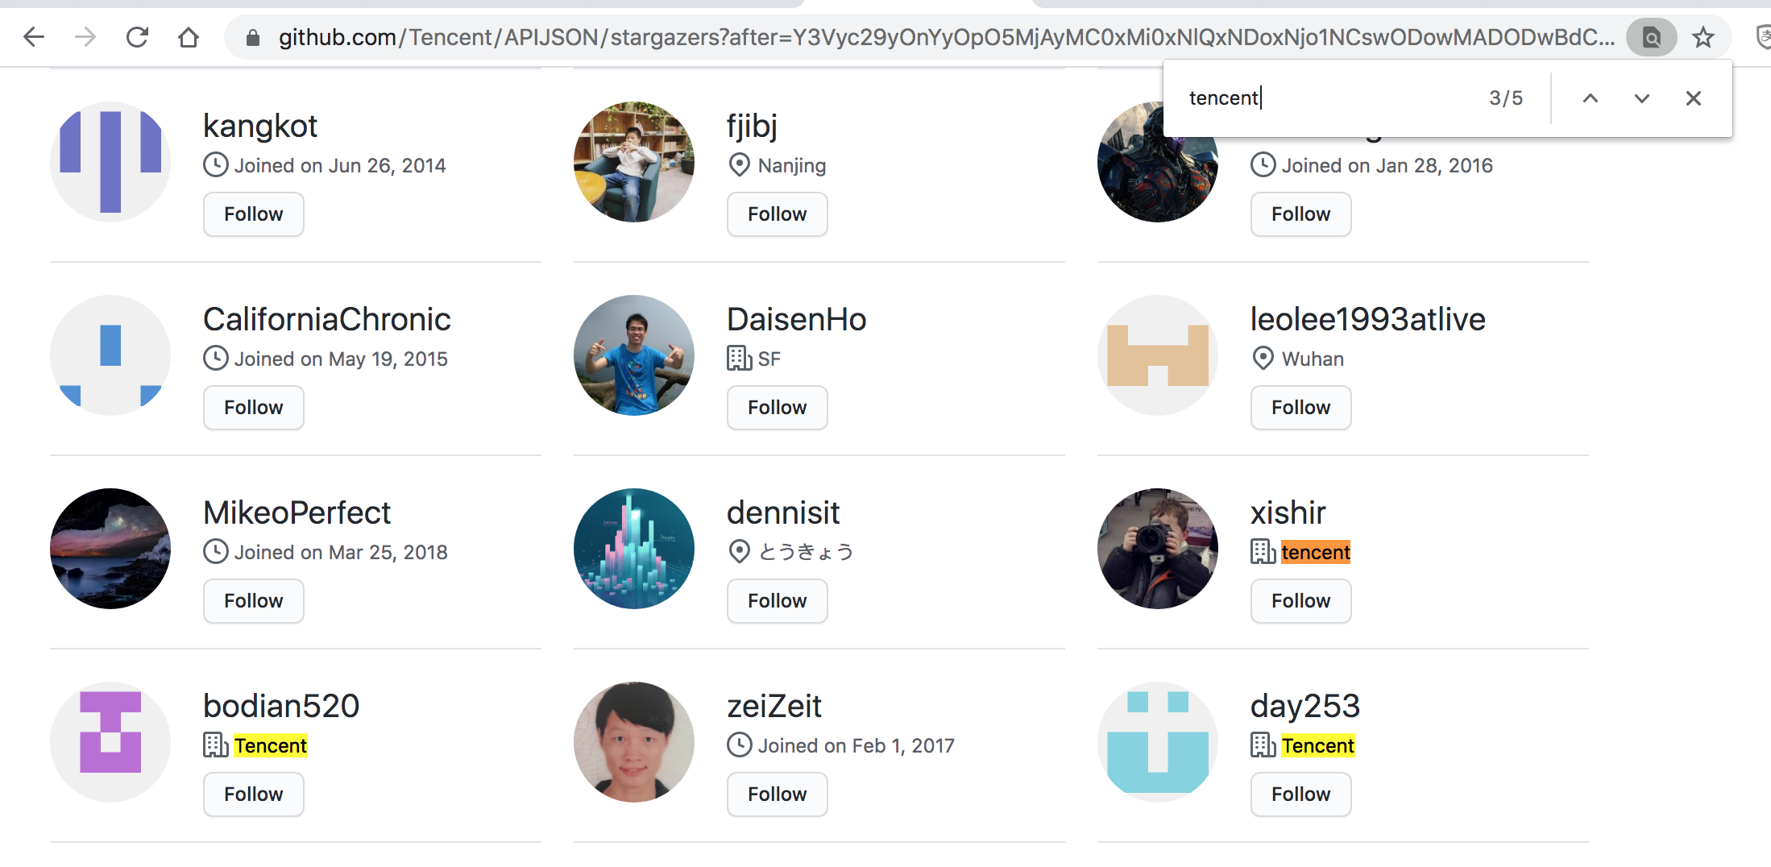Click the location pin beside Wuhan
1771x867 pixels.
click(x=1263, y=359)
